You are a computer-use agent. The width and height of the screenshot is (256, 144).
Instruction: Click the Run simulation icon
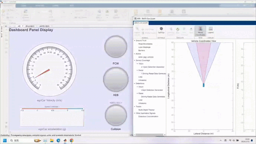pos(177,30)
